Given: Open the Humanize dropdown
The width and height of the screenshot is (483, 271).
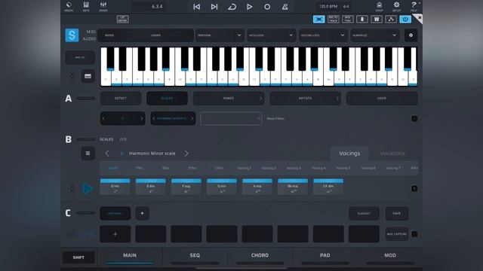Looking at the screenshot, I should click(x=375, y=35).
